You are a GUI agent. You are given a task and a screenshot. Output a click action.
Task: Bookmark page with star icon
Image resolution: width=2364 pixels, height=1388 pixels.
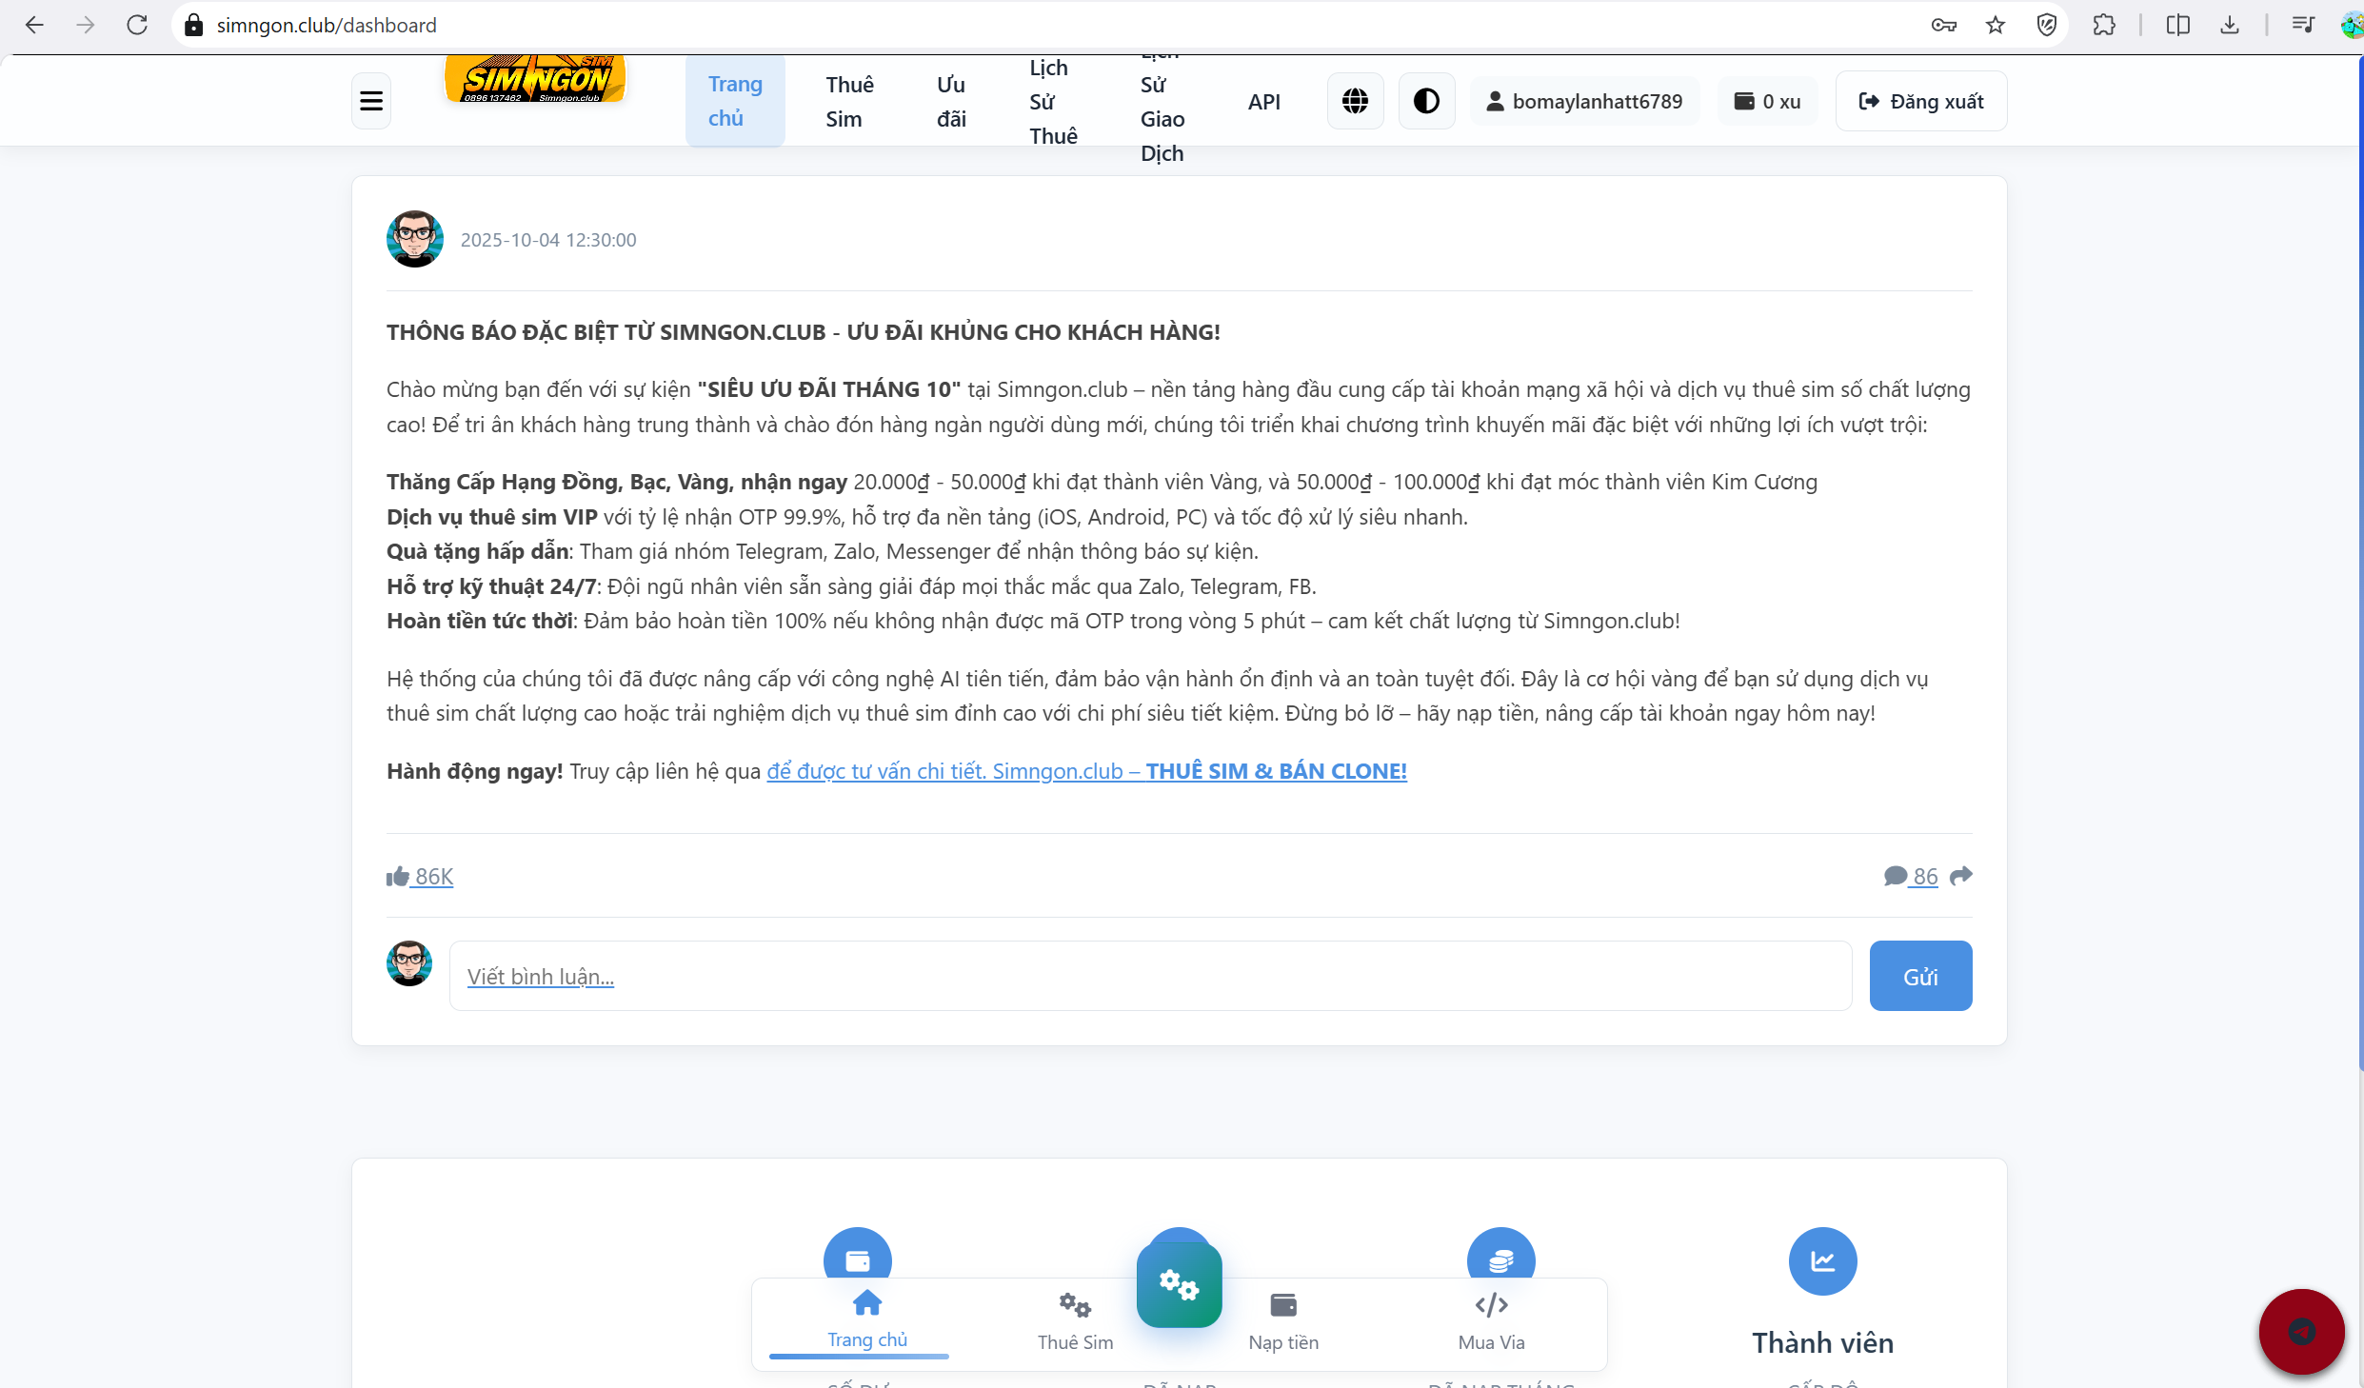1996,25
